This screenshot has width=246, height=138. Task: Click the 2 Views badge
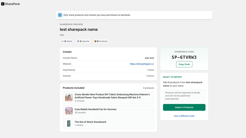67,41
